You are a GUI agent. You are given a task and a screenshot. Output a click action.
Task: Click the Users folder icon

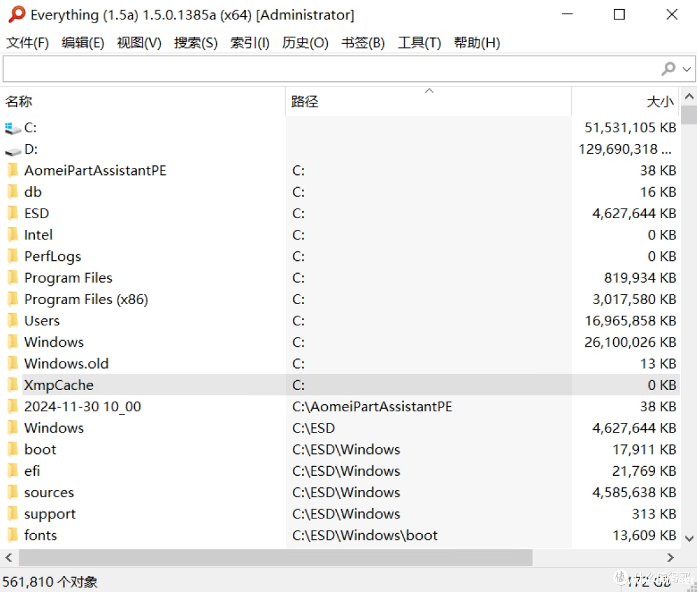click(x=13, y=321)
